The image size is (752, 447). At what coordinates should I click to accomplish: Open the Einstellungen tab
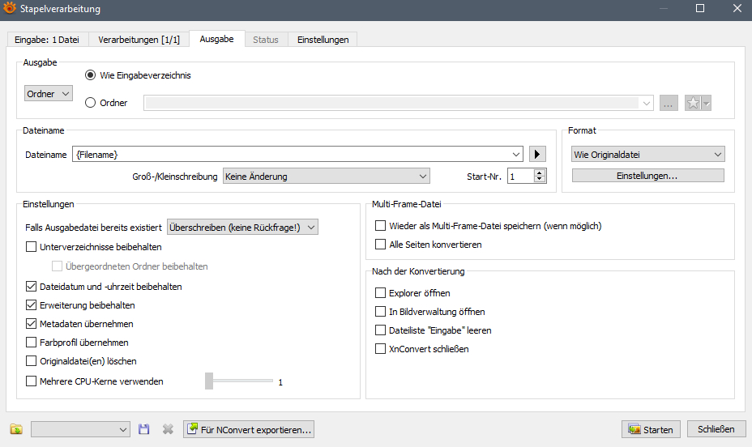pos(323,40)
